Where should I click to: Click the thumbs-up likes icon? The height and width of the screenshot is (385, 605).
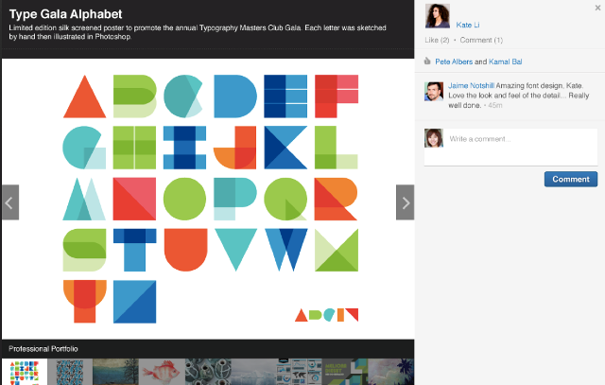pos(427,61)
